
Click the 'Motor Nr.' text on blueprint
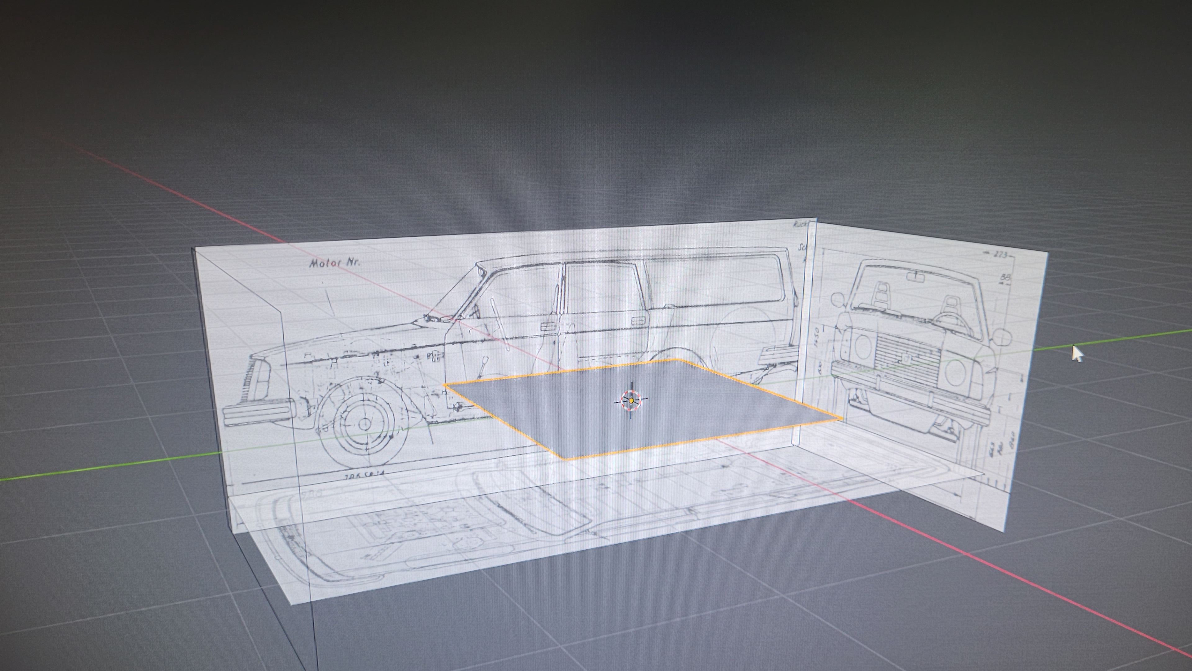[x=335, y=263]
